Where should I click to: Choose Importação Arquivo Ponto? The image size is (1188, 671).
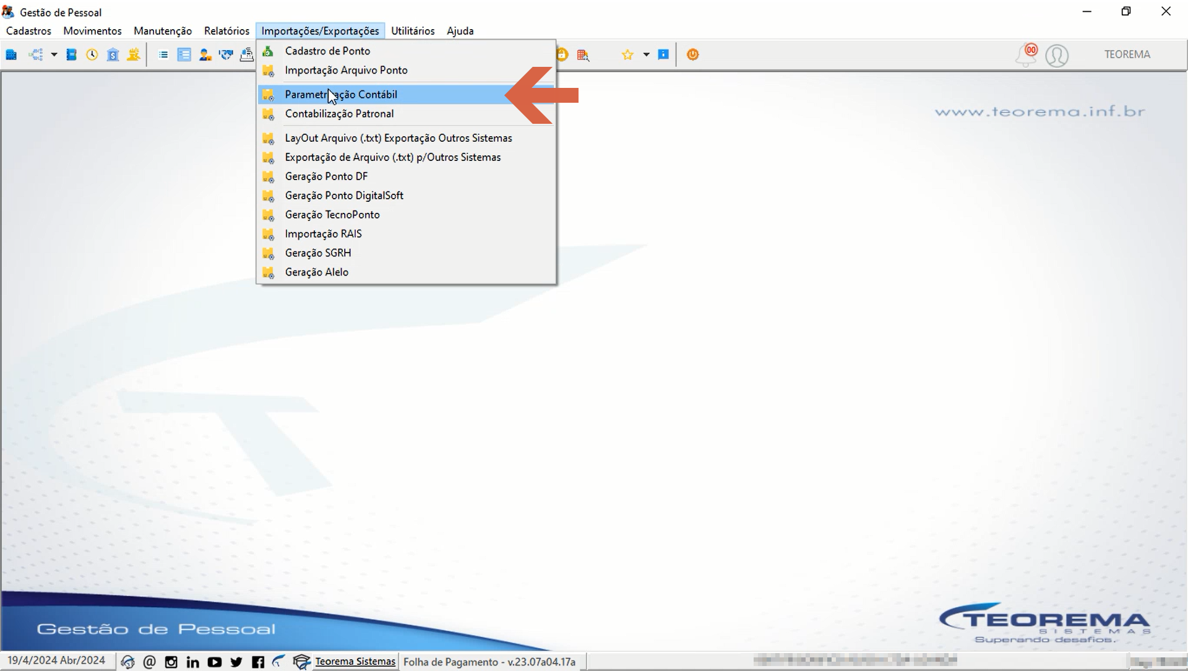click(406, 70)
